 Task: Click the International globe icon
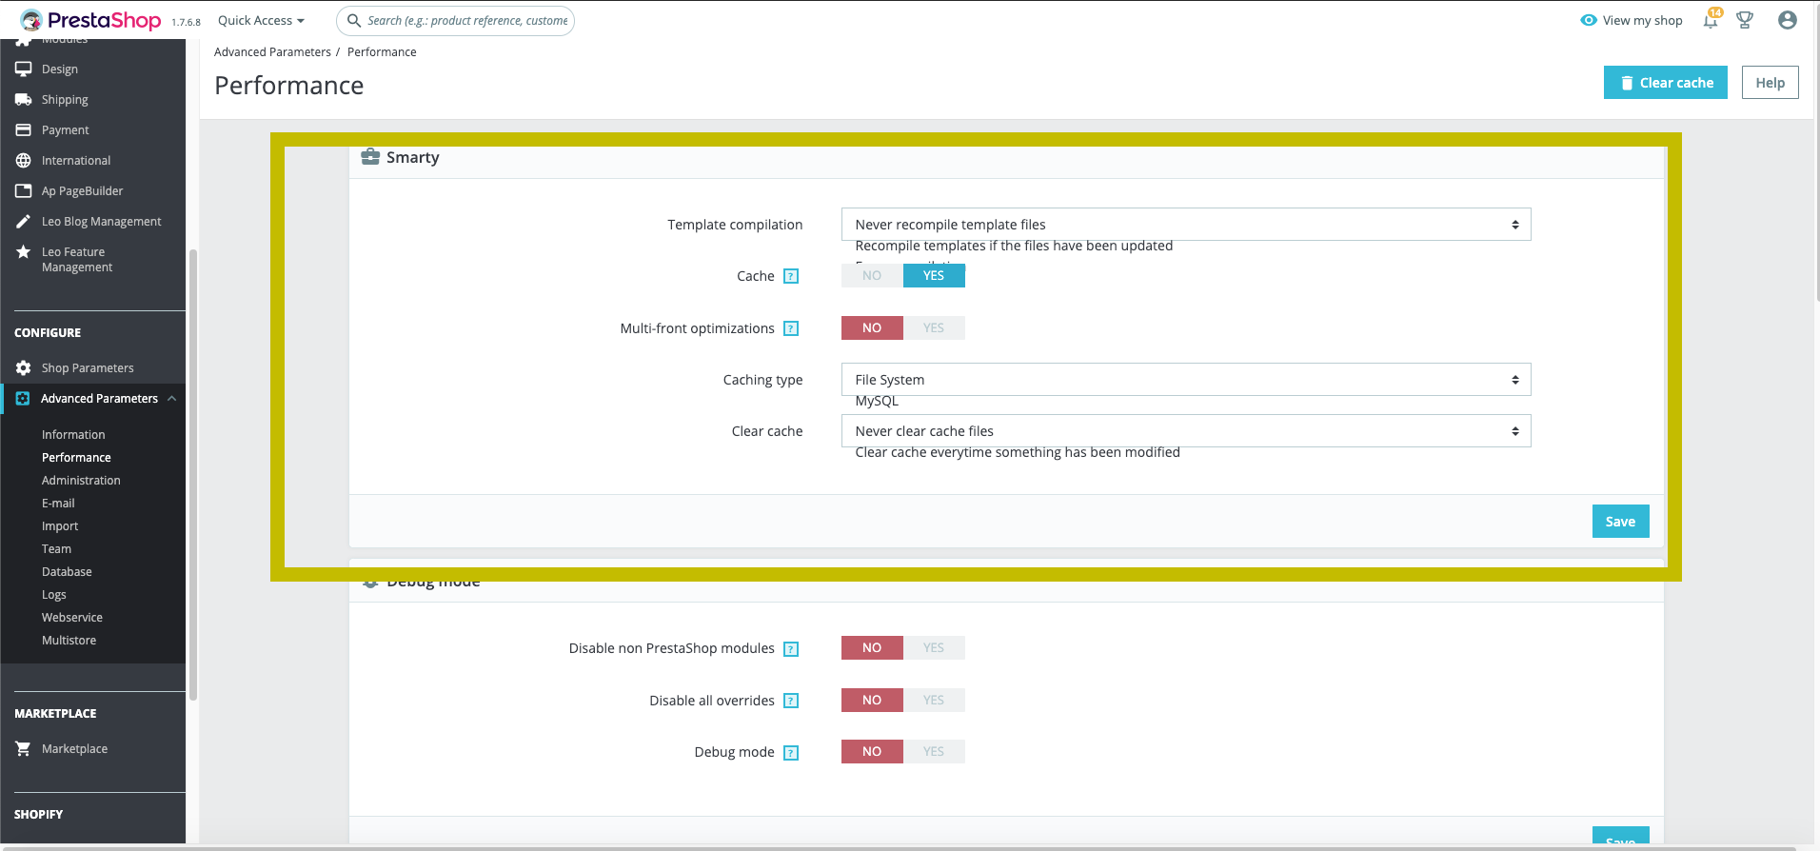(x=24, y=160)
